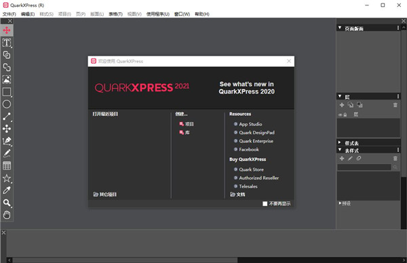Open the App Studio resource link
This screenshot has height=263, width=407.
[248, 124]
